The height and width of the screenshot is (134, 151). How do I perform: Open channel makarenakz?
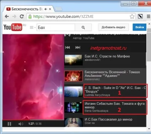pos(92,79)
